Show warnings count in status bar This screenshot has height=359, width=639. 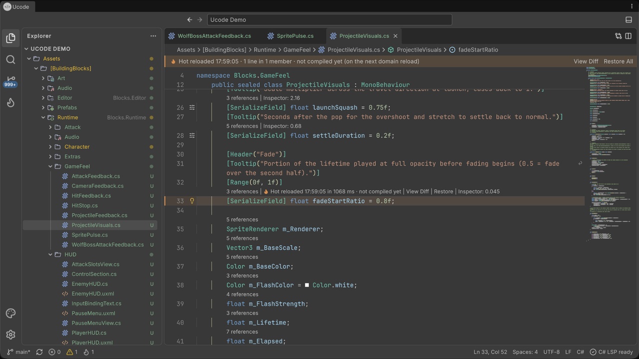72,352
